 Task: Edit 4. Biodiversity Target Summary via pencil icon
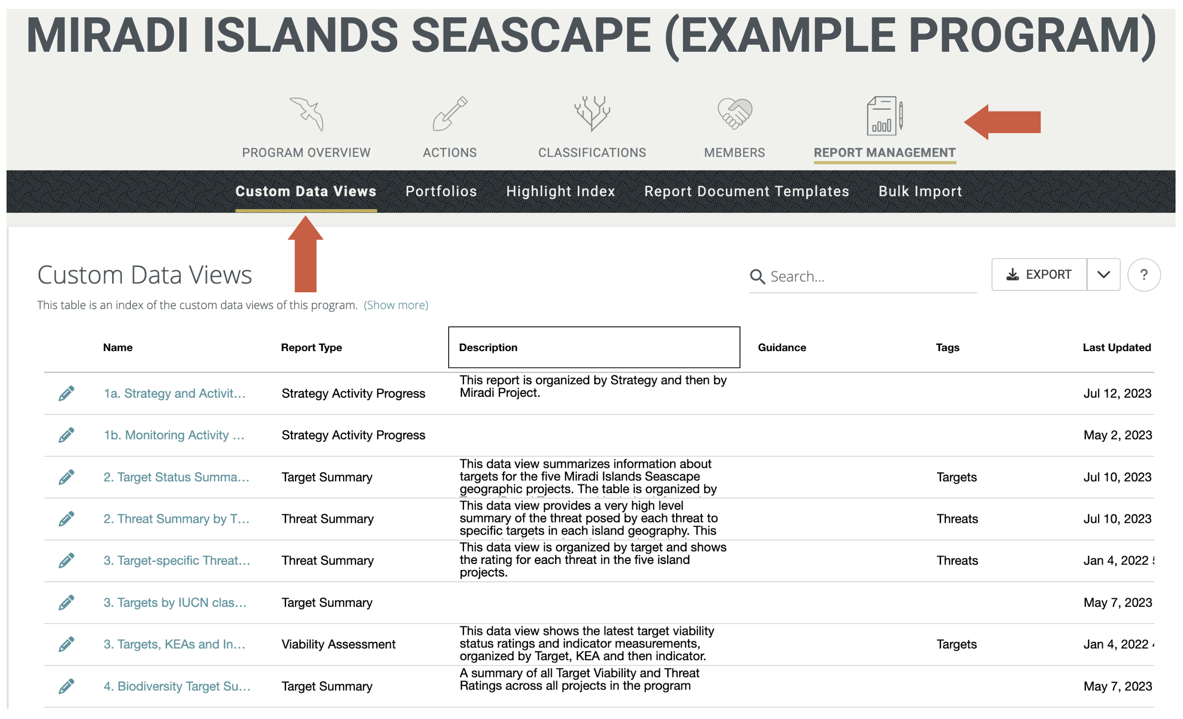pyautogui.click(x=67, y=686)
